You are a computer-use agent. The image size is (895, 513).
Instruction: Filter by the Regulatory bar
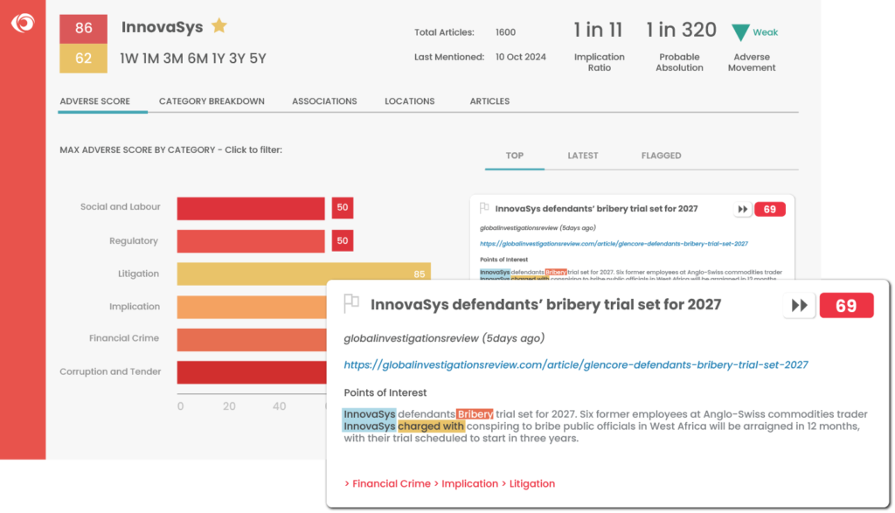251,241
